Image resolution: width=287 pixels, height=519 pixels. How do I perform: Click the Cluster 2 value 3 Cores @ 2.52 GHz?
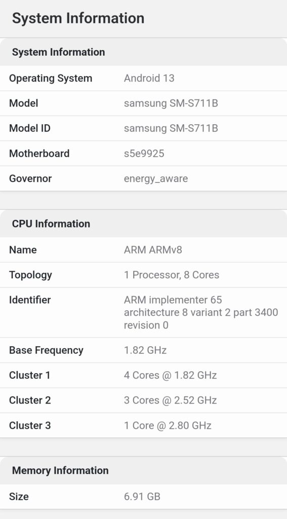(x=170, y=400)
